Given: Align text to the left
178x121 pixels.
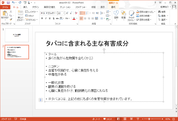Looking at the screenshot, I should click(x=81, y=18).
